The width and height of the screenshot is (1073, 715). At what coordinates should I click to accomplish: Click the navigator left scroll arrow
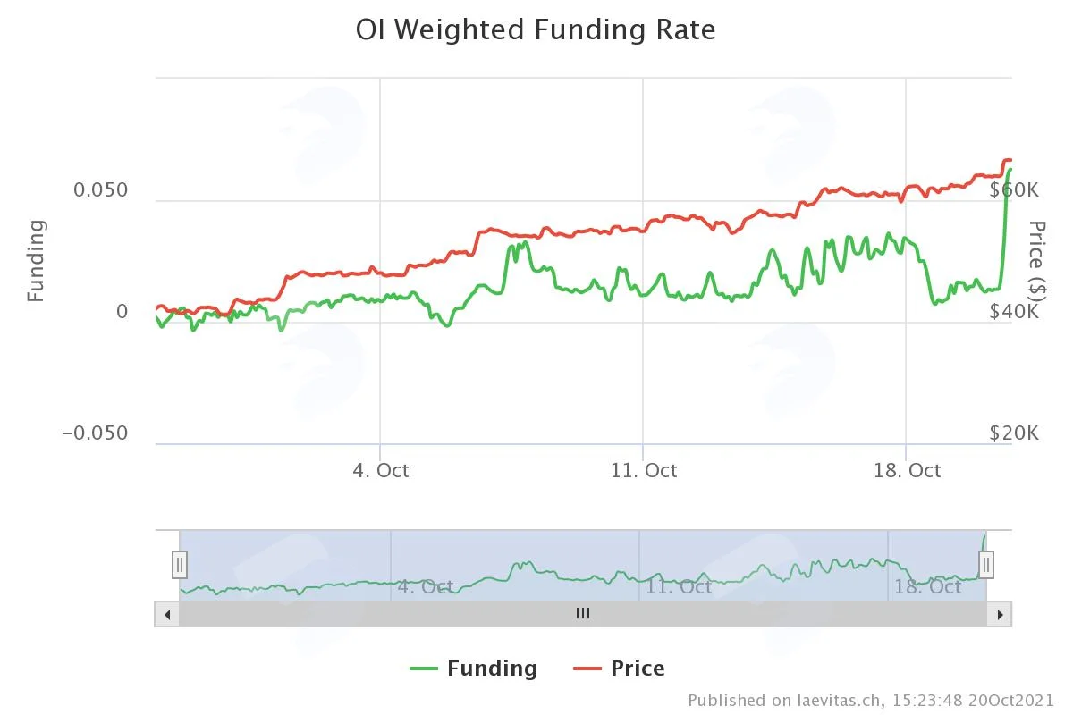click(x=167, y=614)
